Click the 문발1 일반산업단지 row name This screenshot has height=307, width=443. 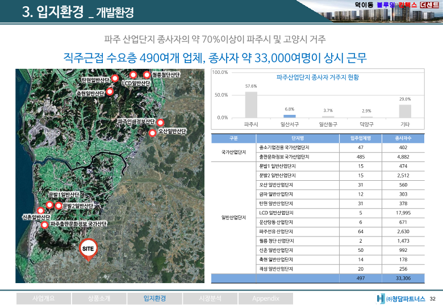click(x=277, y=166)
